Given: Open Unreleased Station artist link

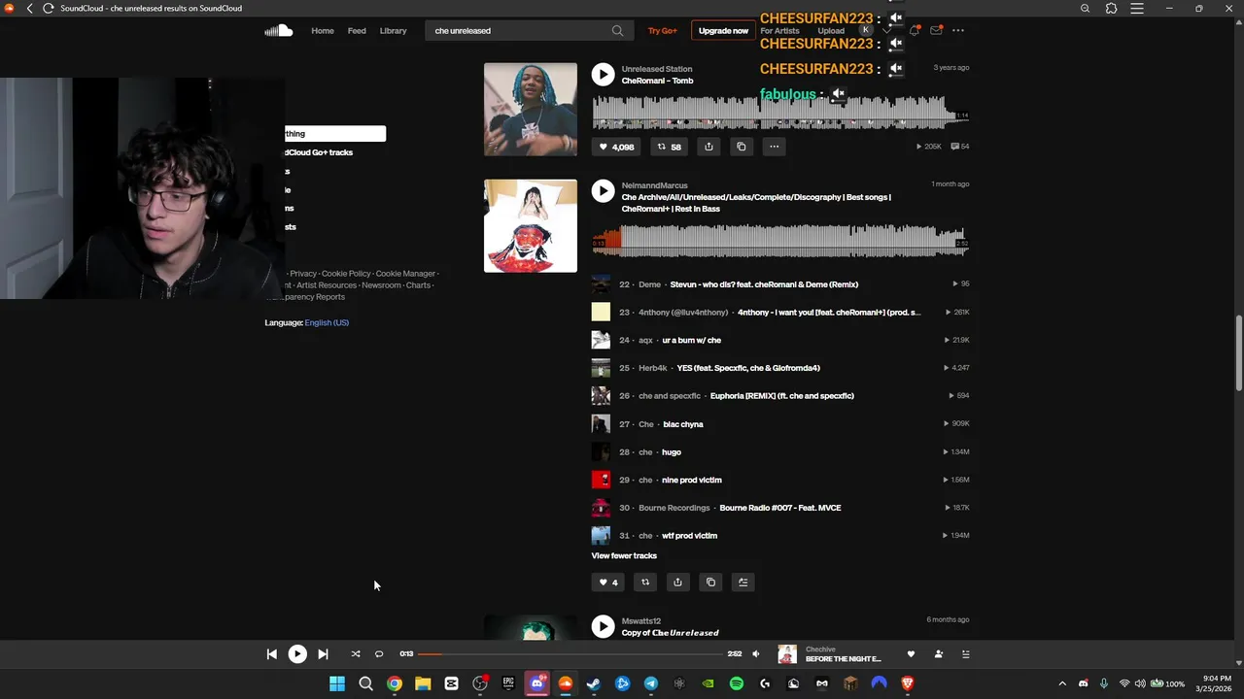Looking at the screenshot, I should (657, 69).
